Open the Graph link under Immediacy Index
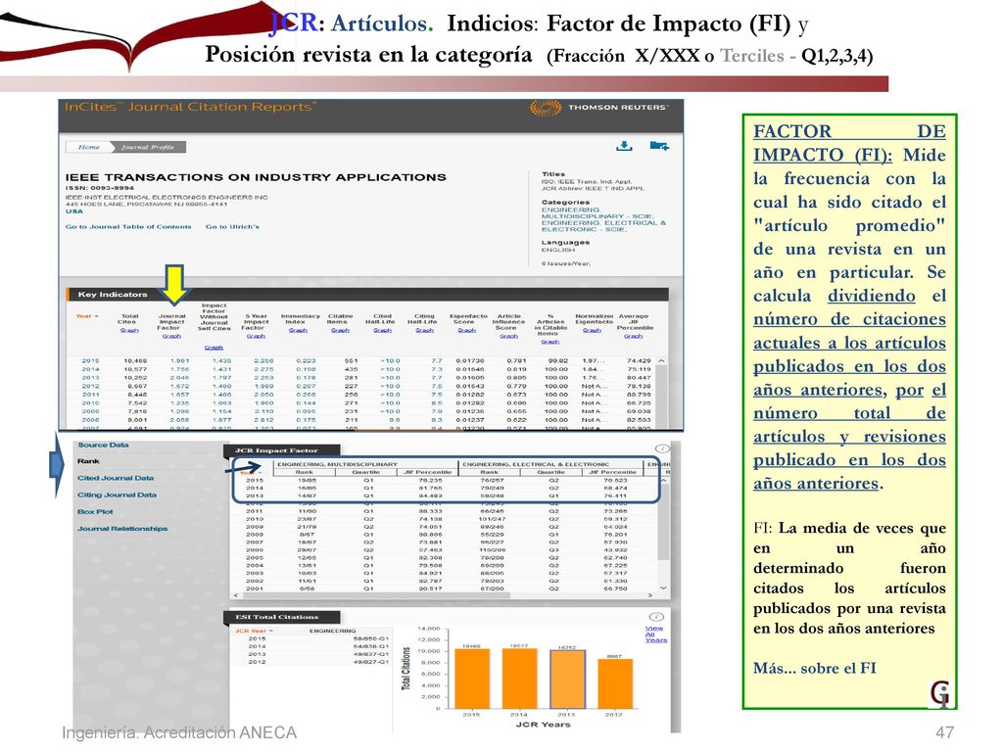Viewport: 1003px width, 752px height. (x=298, y=330)
